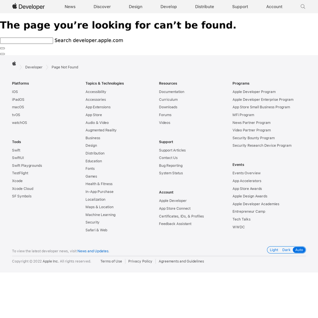The image size is (318, 318).
Task: Open the Account item in top navigation
Action: point(274,6)
